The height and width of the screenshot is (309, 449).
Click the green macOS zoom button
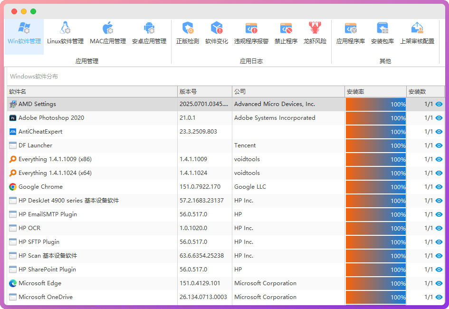coord(33,11)
